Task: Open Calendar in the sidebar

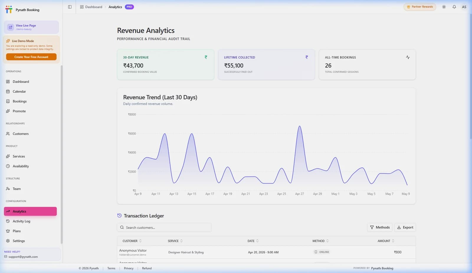Action: pos(30,91)
